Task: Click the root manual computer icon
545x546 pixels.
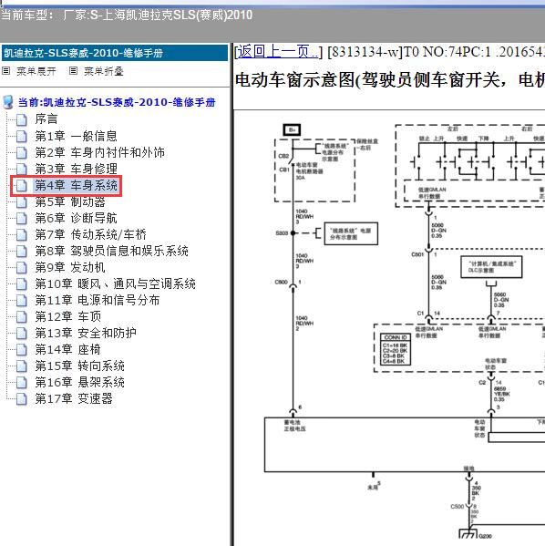Action: 8,102
